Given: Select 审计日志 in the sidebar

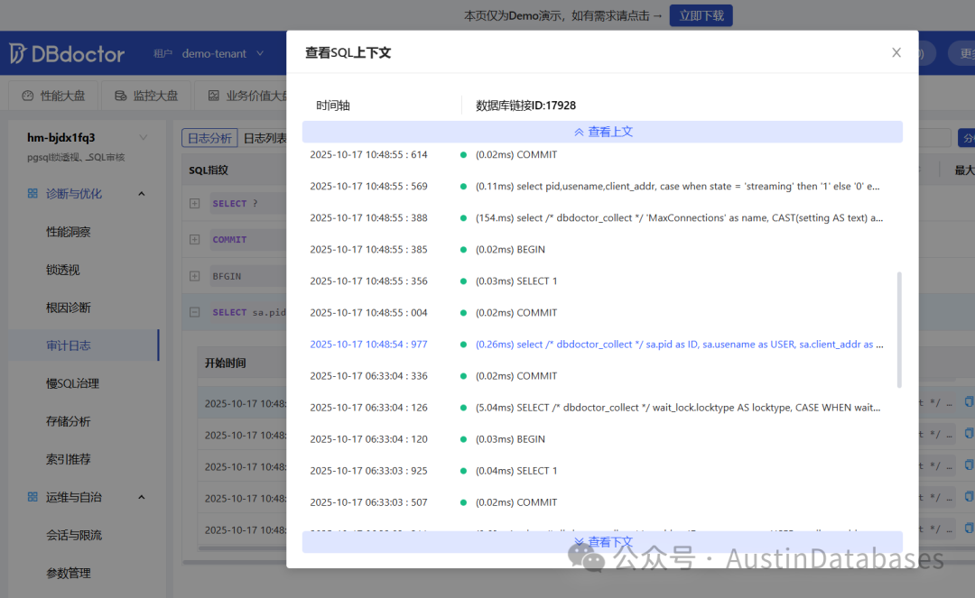Looking at the screenshot, I should (x=83, y=345).
